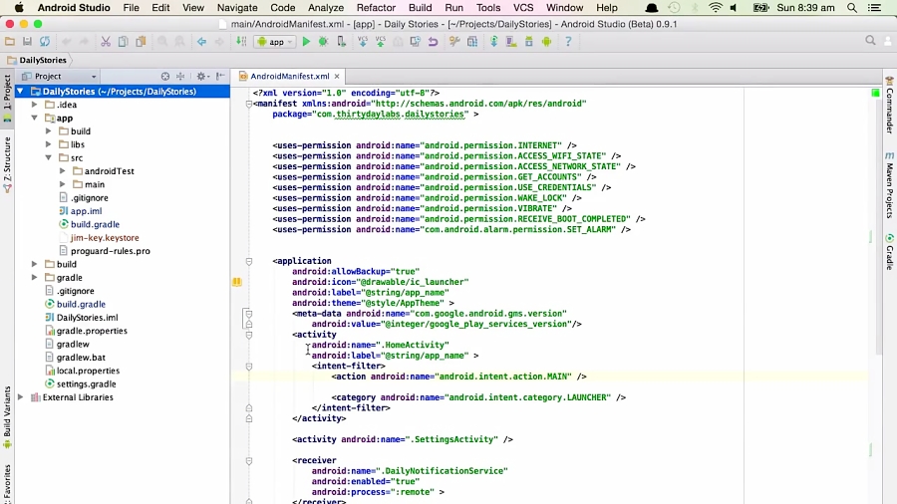Click the Wi-Fi icon in menu bar
Viewport: 897px width, 504px height.
click(715, 8)
